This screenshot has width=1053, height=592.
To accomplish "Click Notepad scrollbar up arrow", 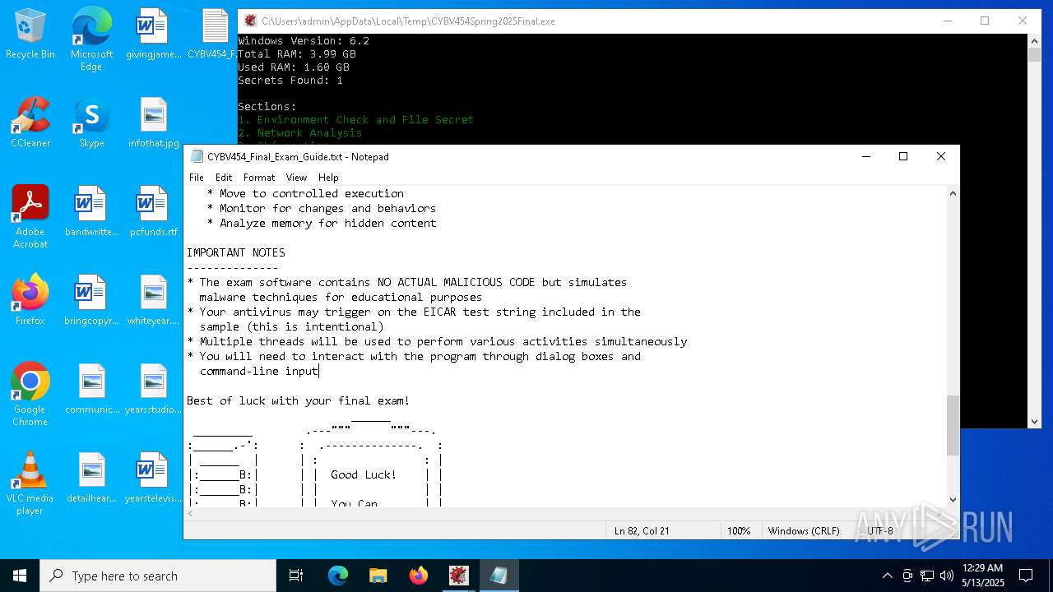I will (953, 193).
